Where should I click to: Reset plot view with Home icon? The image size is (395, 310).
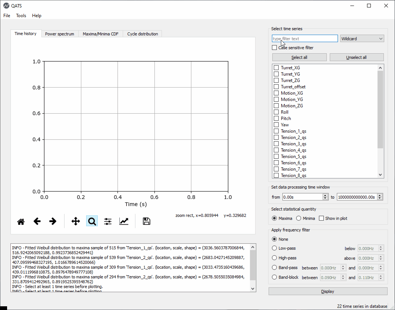21,221
